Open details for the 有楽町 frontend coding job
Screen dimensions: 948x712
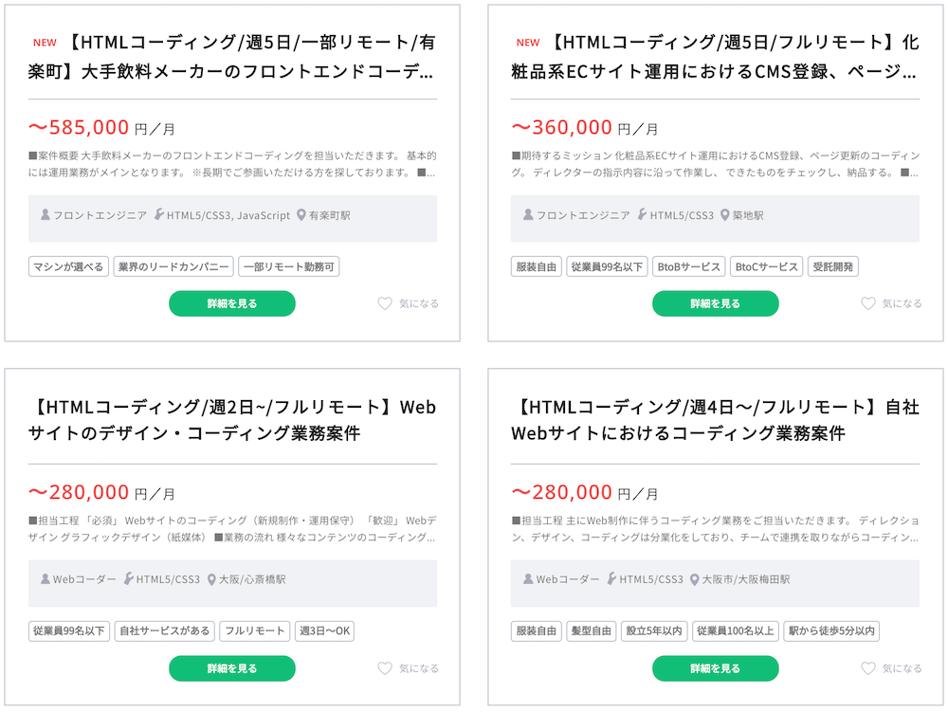[232, 303]
